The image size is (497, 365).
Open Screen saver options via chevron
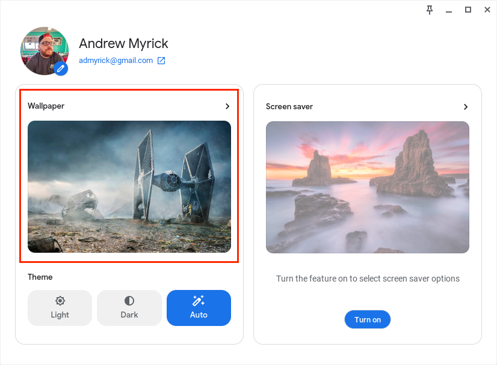coord(466,106)
